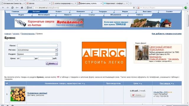The height and width of the screenshot is (106, 189).
Task: Open the Форум site menu tab
Action: [125, 11]
